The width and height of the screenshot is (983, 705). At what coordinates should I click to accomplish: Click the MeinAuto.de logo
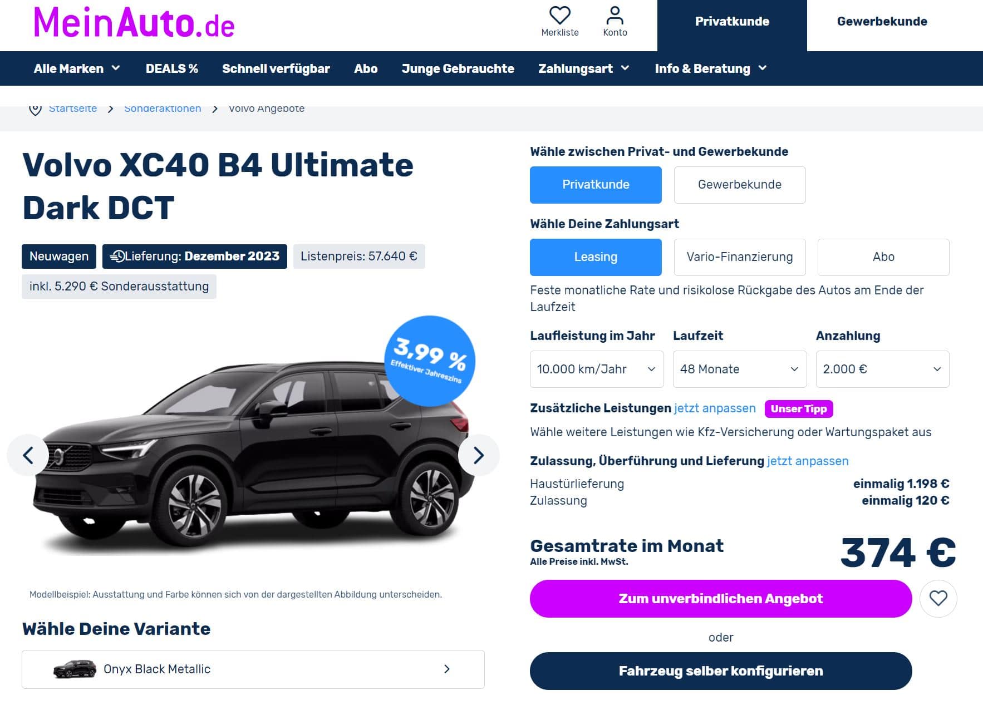134,23
